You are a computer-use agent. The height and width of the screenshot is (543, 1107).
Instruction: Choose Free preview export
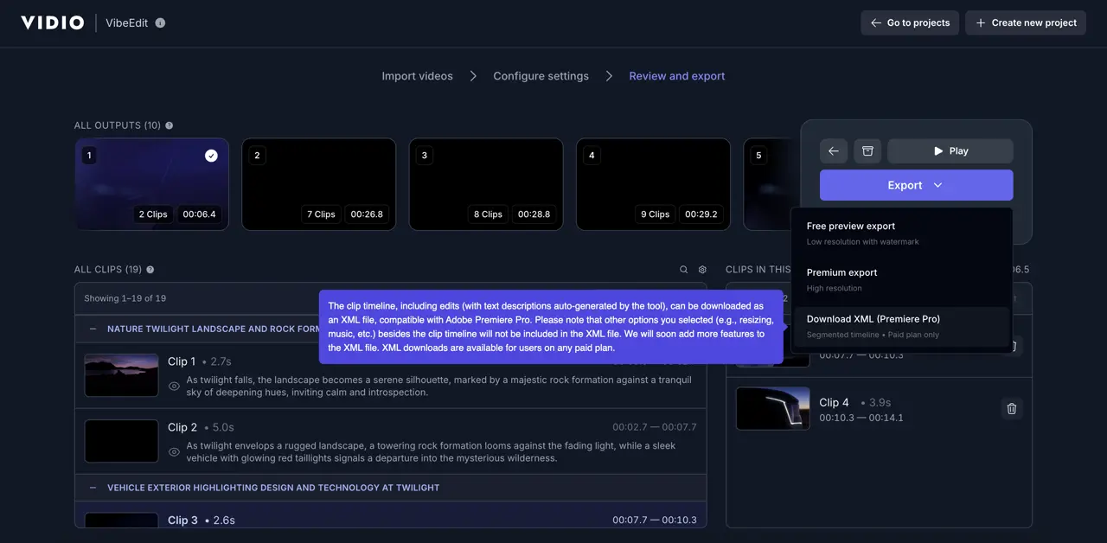901,233
